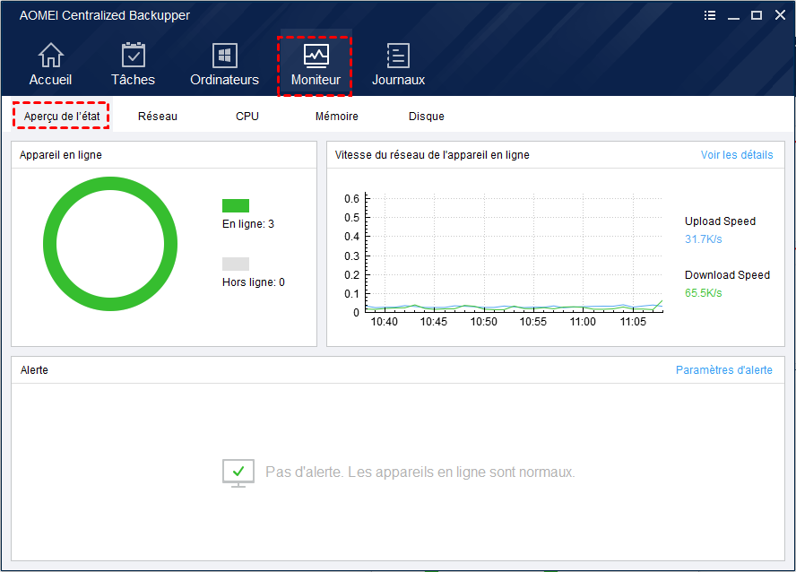Close the AOMEI Centralized Backupper window
The width and height of the screenshot is (796, 572).
(780, 15)
